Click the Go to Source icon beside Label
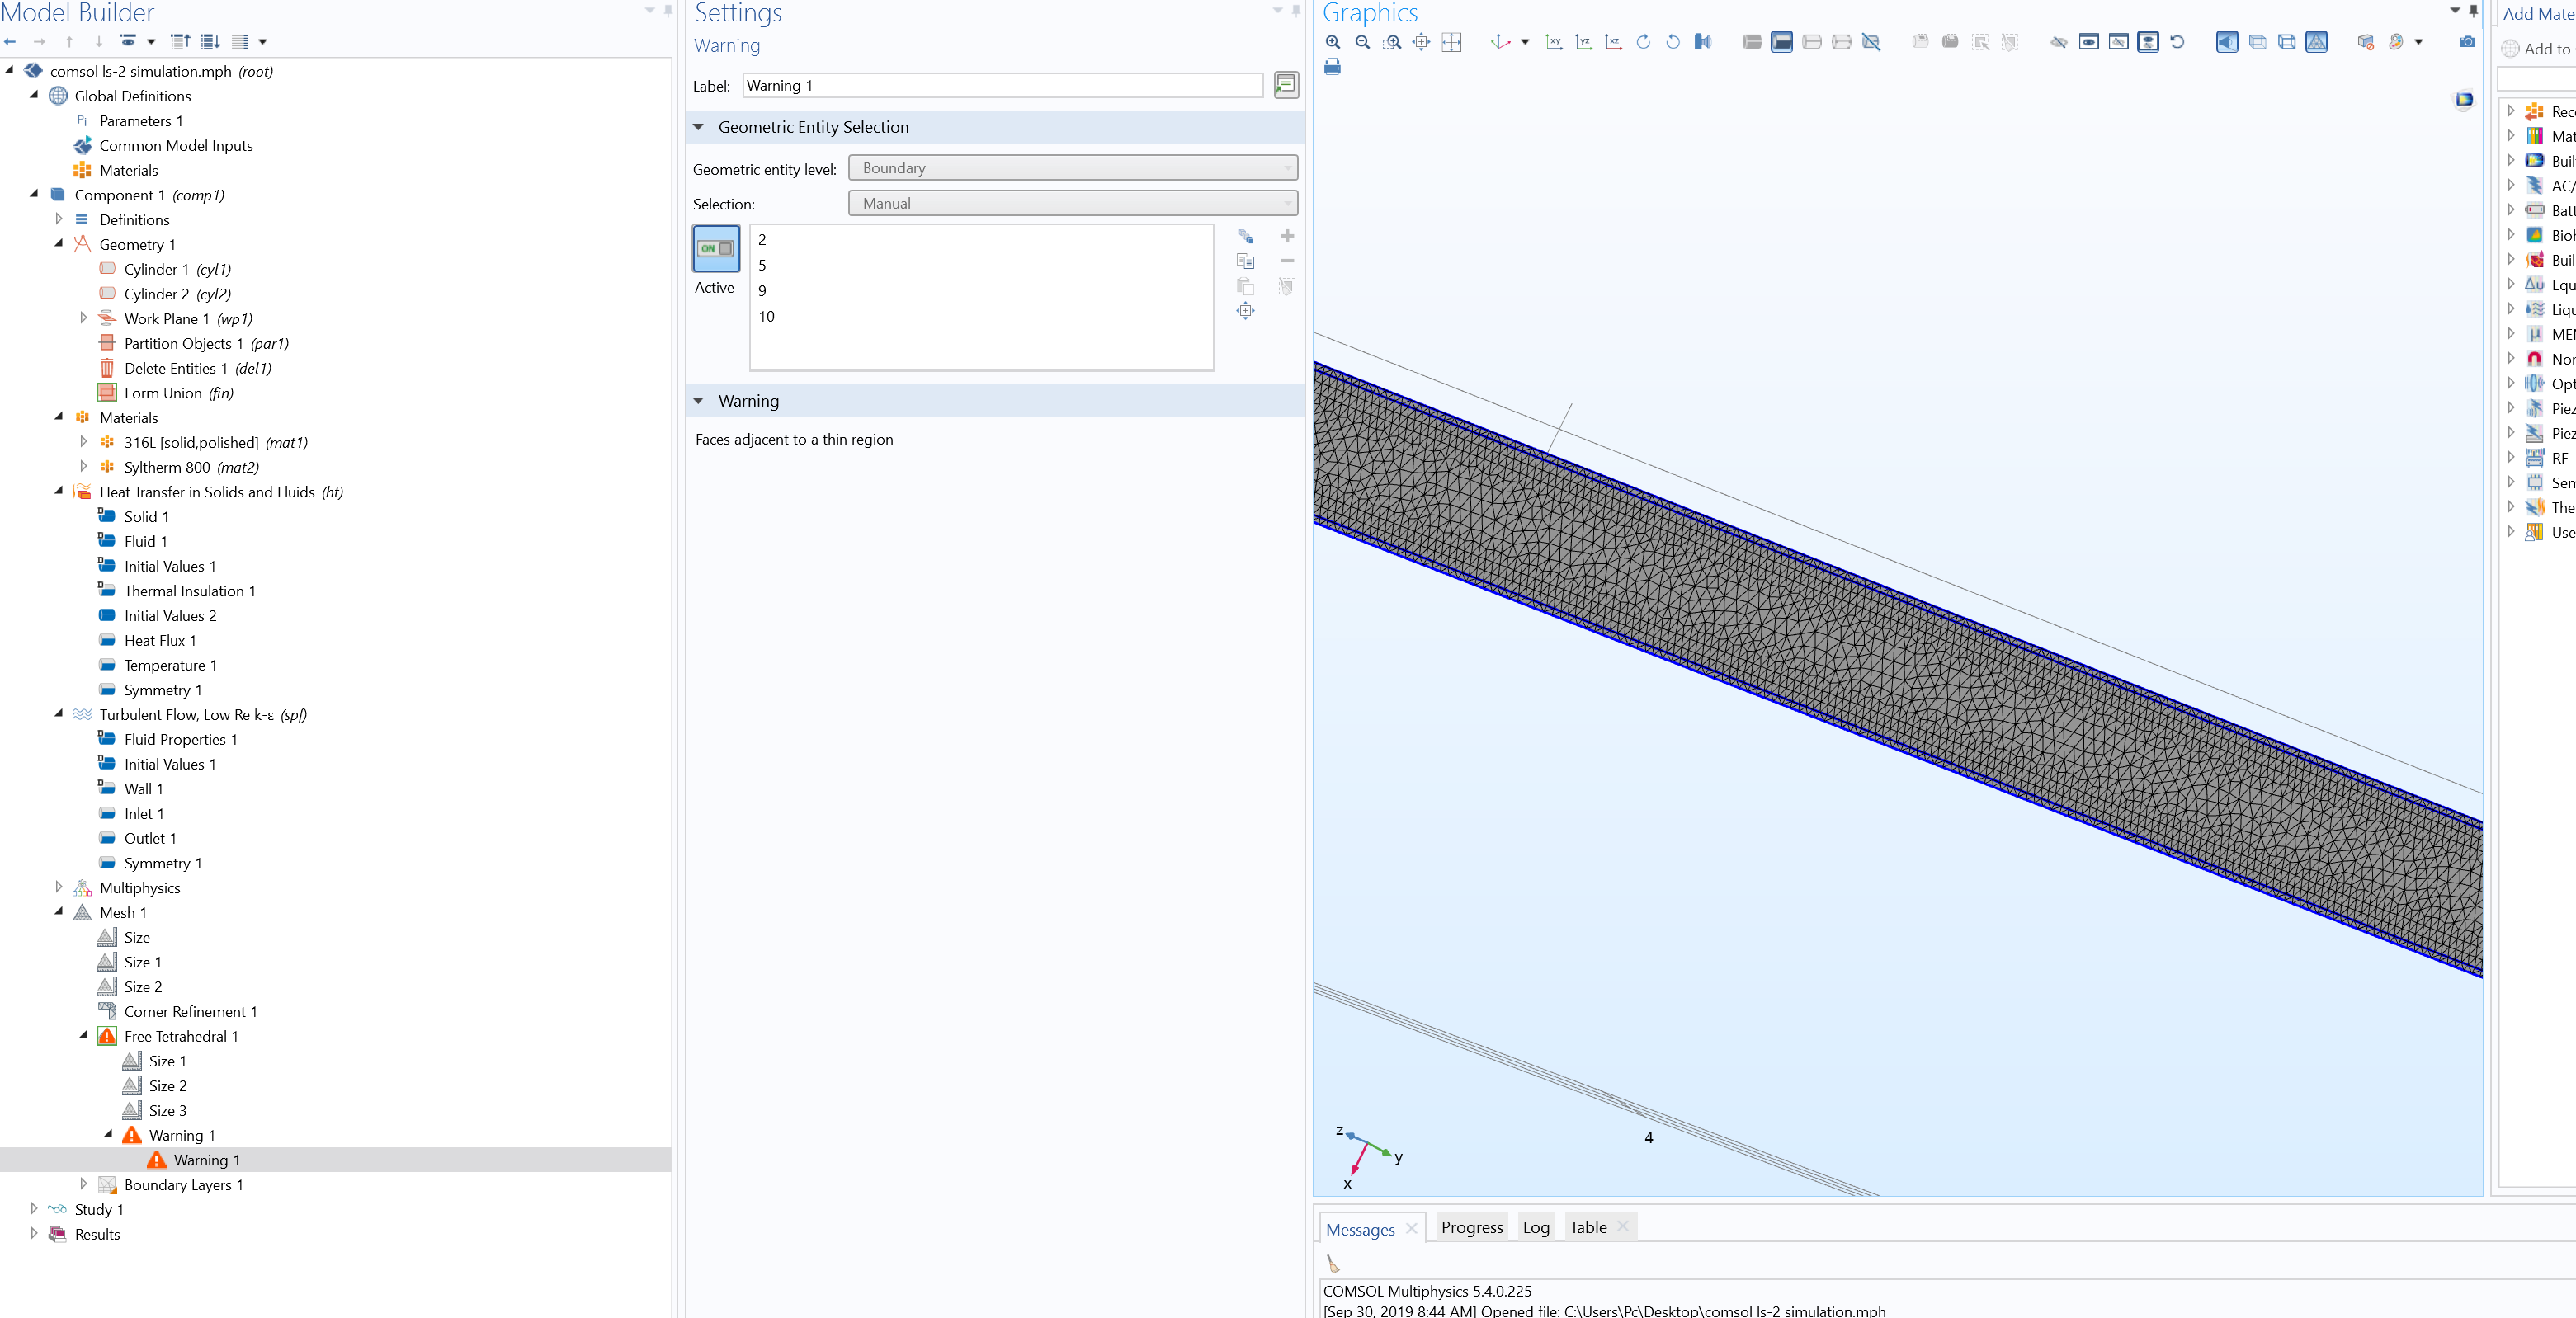 (1286, 85)
